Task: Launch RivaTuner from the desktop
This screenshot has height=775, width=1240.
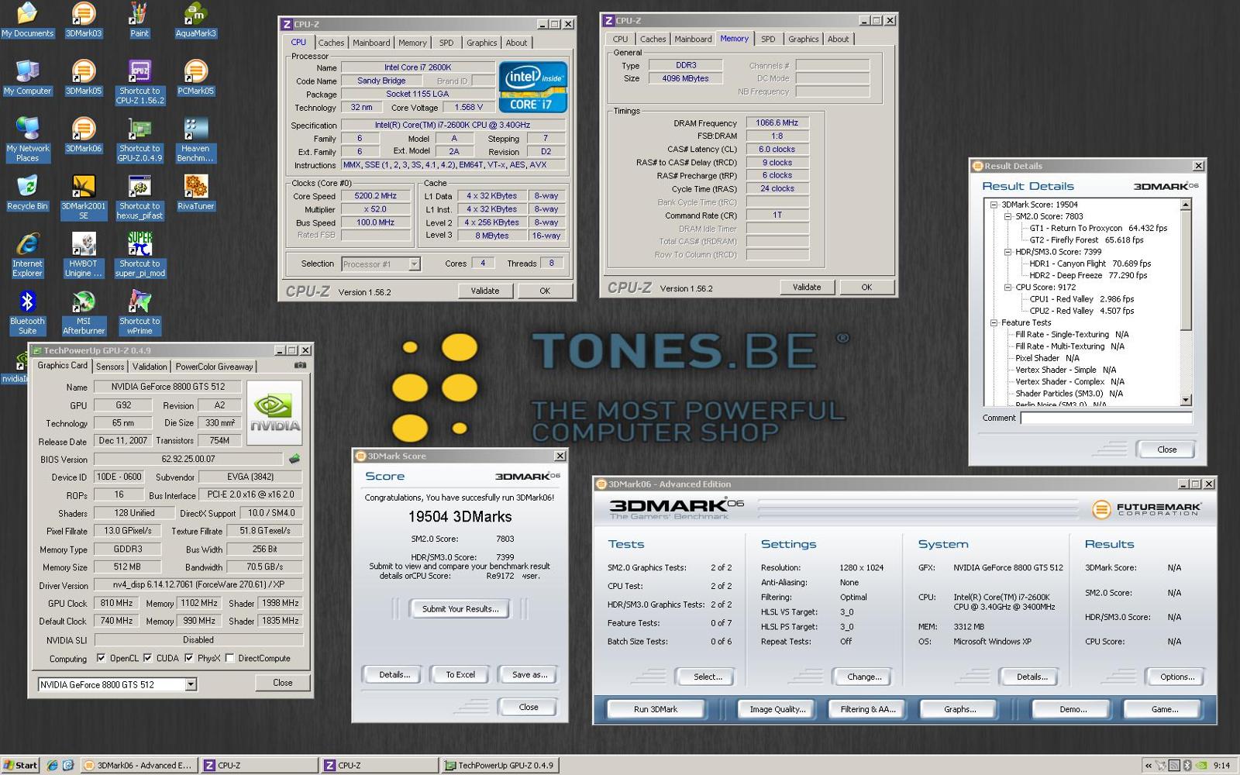Action: point(195,191)
